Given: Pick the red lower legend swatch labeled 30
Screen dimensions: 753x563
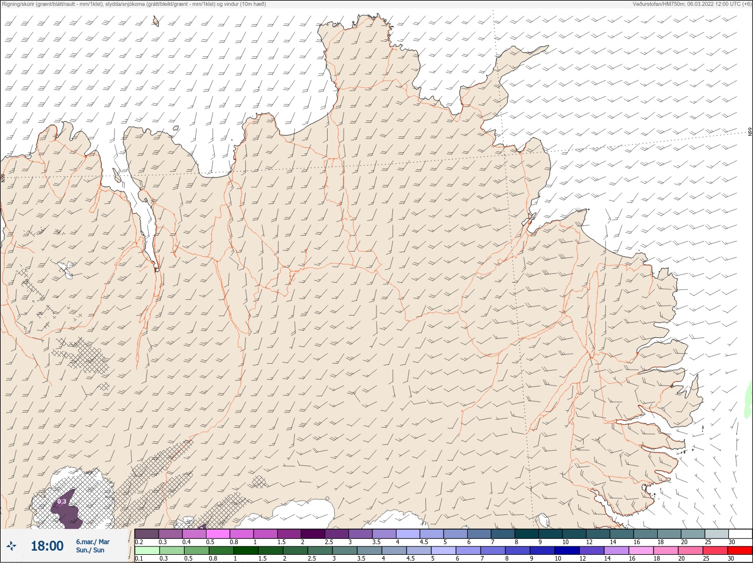Looking at the screenshot, I should click(x=740, y=551).
